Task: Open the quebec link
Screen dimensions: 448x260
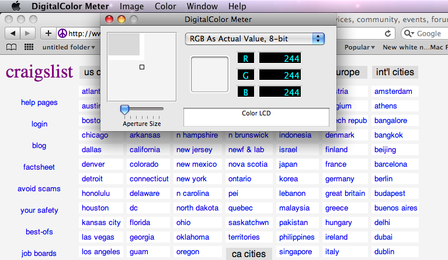Action: point(240,208)
